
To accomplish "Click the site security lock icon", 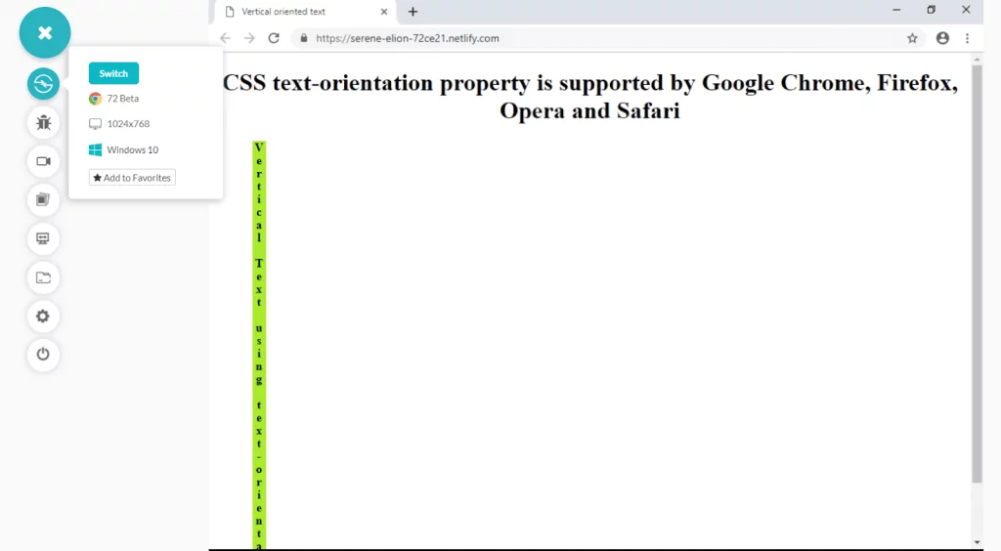I will point(304,38).
